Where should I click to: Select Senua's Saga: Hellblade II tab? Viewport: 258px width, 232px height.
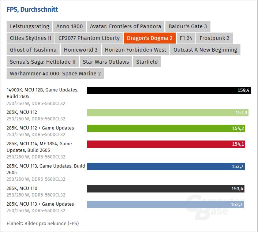point(42,62)
